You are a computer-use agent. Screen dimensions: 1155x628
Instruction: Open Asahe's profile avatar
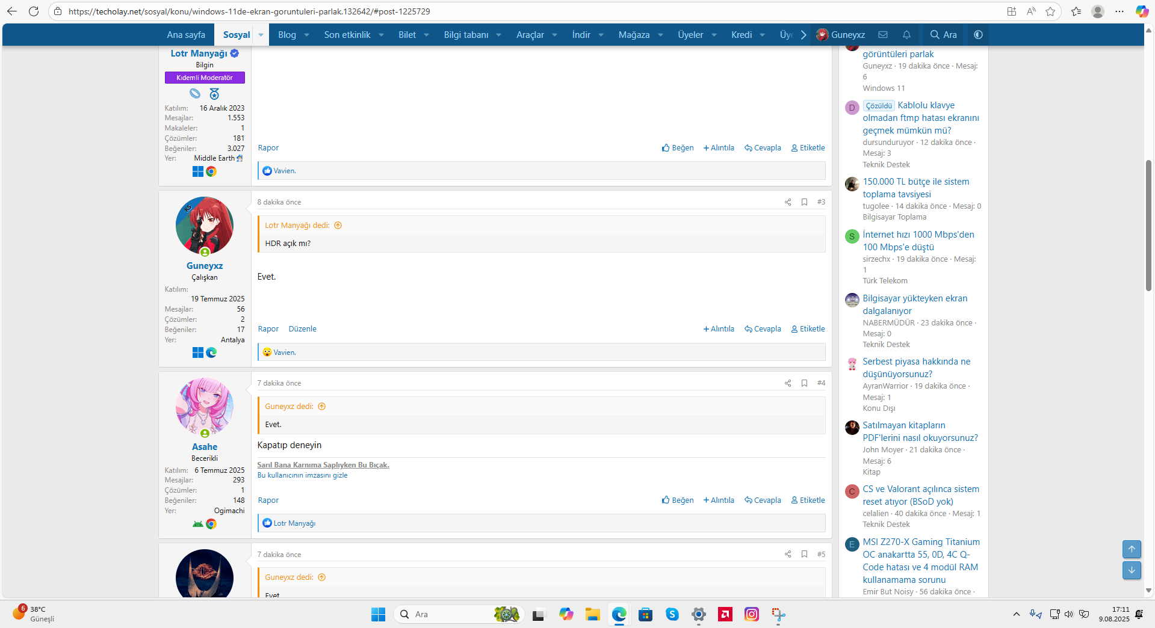click(x=205, y=407)
